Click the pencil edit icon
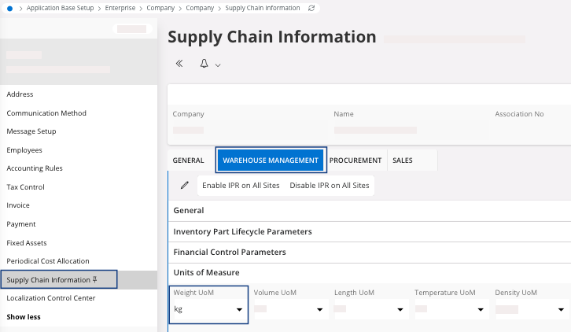This screenshot has height=332, width=571. click(x=185, y=186)
